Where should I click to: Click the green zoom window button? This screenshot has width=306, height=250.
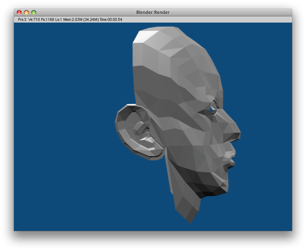coord(34,12)
